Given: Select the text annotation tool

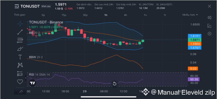Looking at the screenshot, I should tap(20, 57).
